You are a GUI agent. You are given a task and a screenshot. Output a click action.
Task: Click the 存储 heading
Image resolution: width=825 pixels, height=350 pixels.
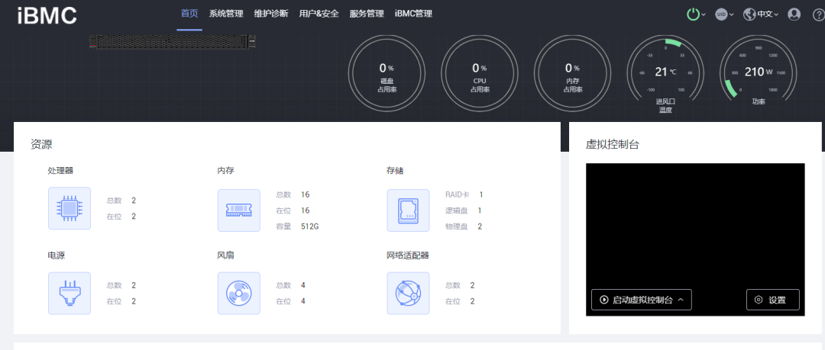pyautogui.click(x=395, y=171)
